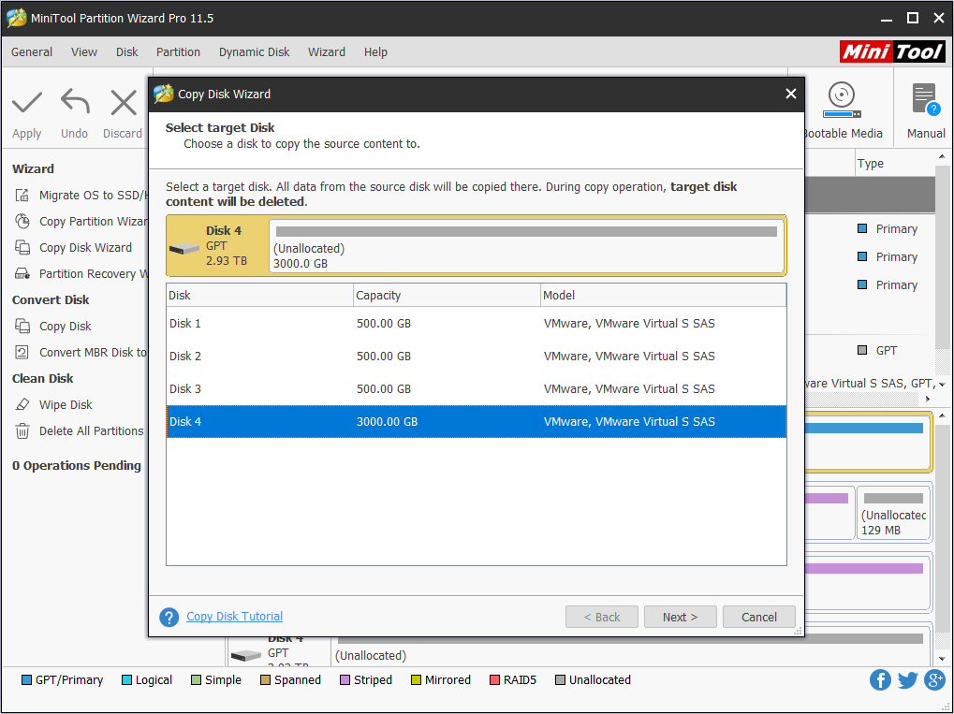Launch Migrate OS to SSD wizard

tap(81, 196)
